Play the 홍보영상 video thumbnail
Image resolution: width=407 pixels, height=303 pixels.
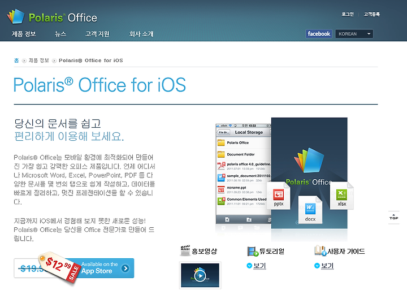tap(200, 275)
